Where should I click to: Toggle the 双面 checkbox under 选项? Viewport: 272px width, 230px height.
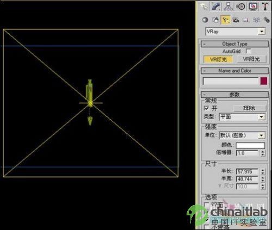pos(207,205)
